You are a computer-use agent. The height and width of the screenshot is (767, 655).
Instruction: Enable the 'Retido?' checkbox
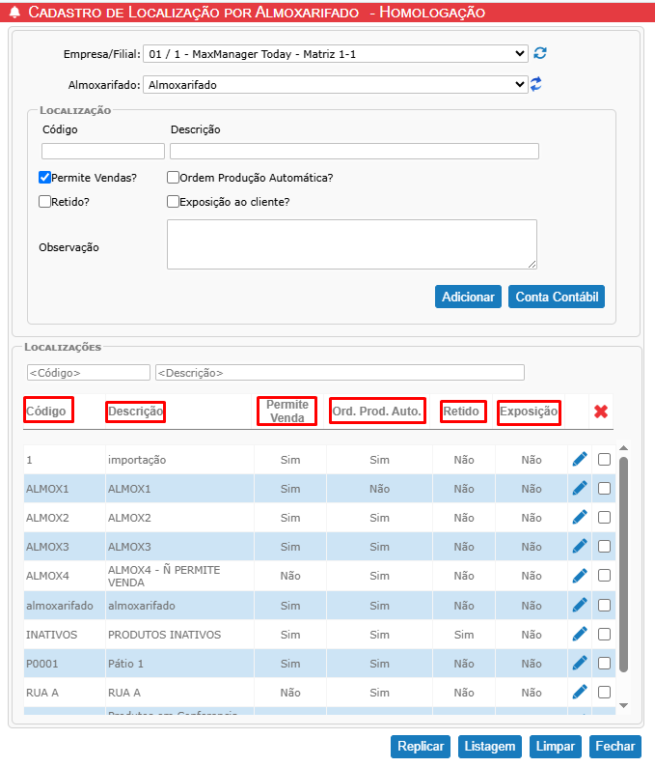(x=44, y=202)
